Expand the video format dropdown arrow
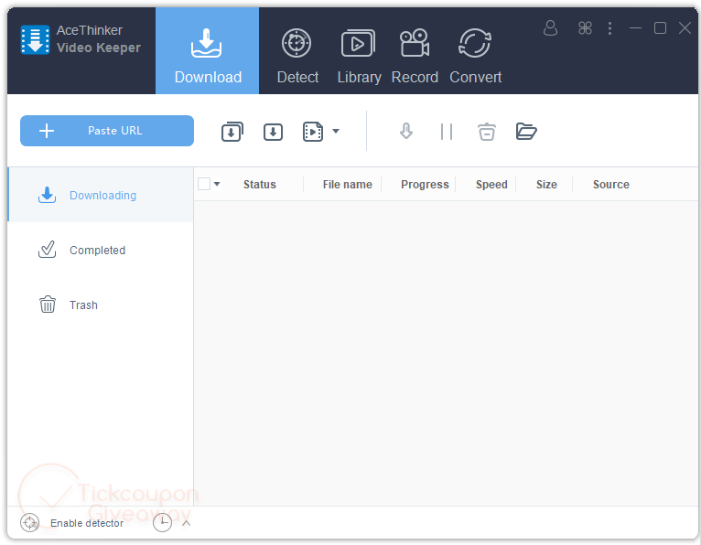 click(x=336, y=132)
